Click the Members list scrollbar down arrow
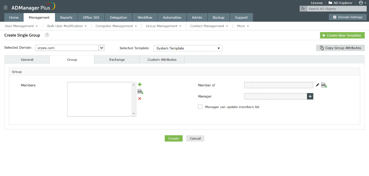The height and width of the screenshot is (176, 369). (134, 114)
